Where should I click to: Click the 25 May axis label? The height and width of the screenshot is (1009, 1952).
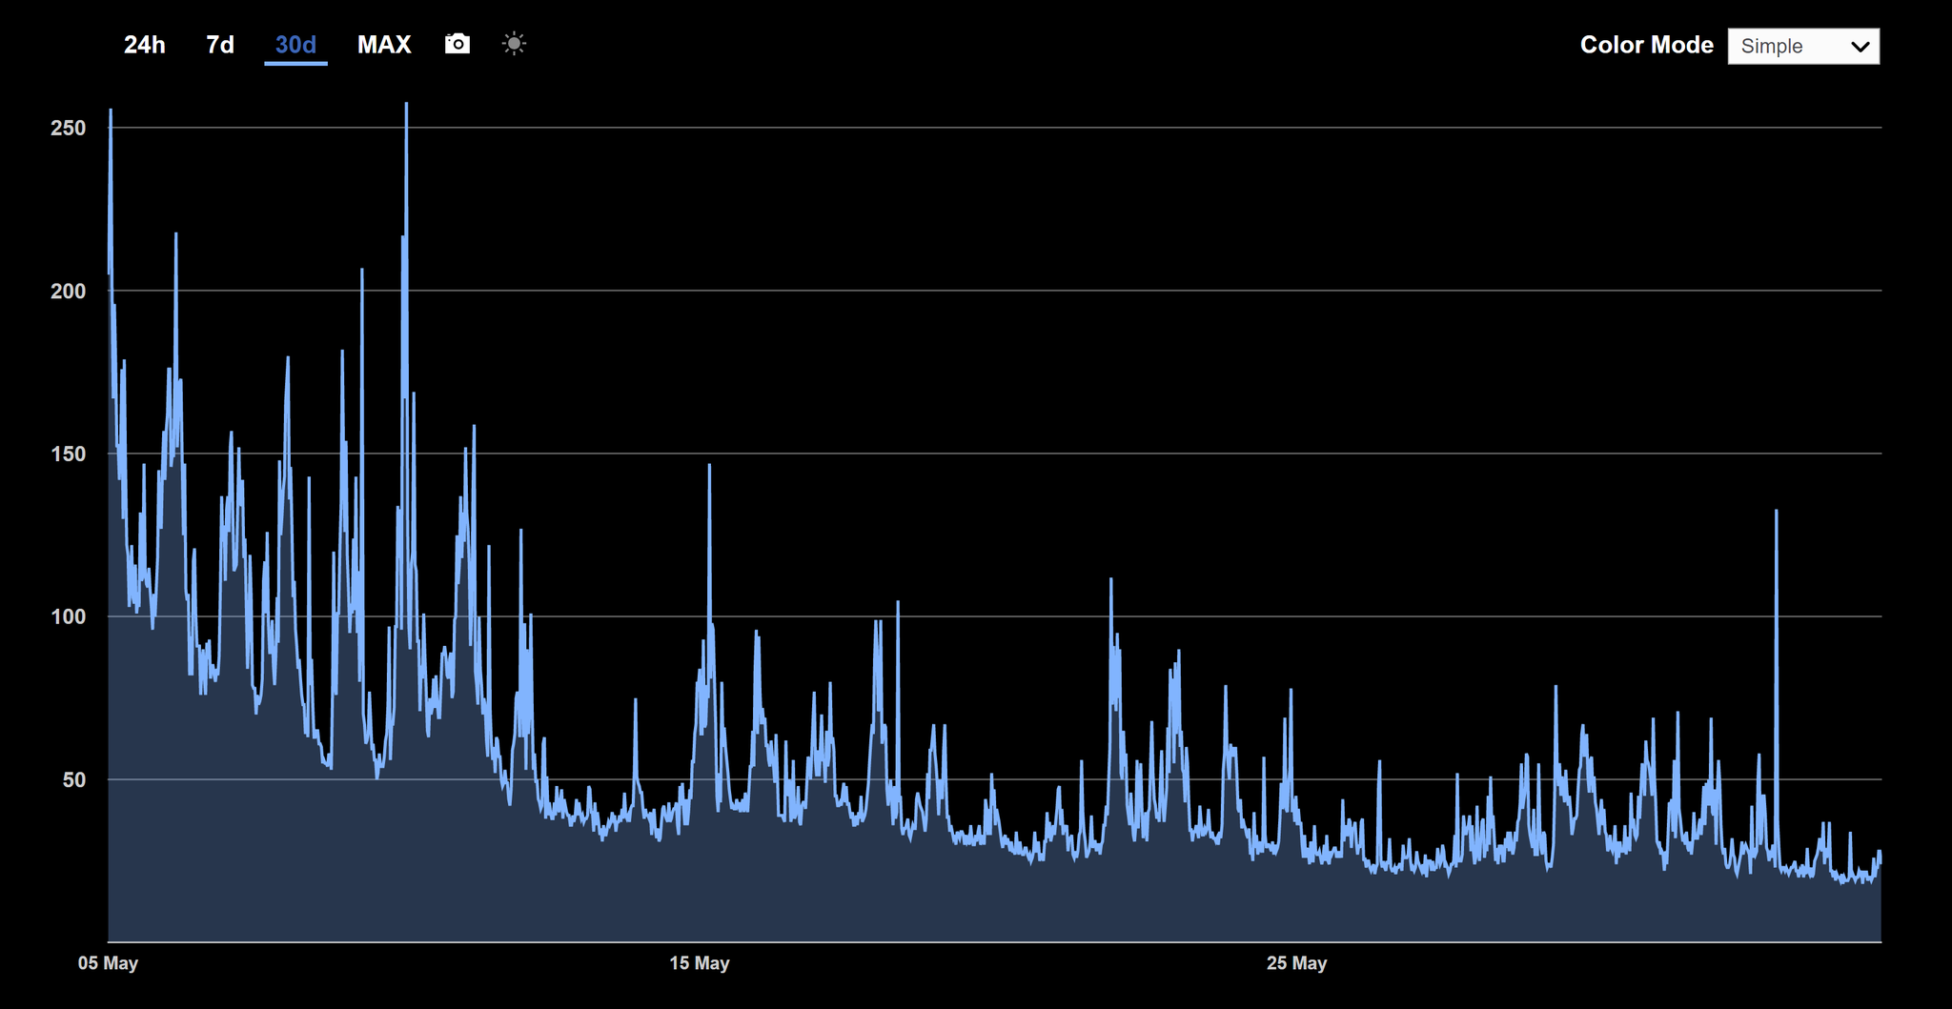click(x=1297, y=963)
